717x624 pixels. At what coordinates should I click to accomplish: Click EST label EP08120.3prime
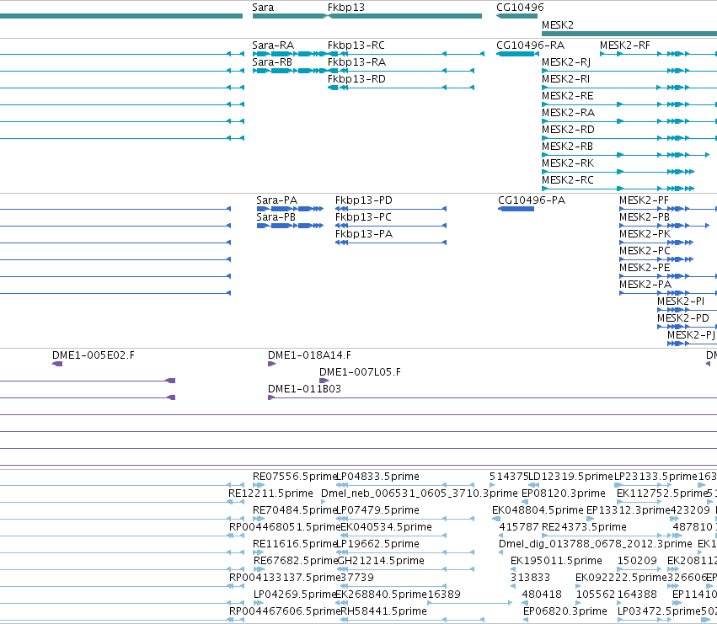tap(564, 493)
